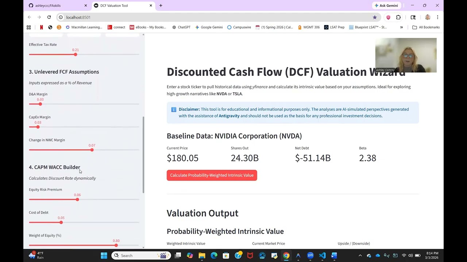Bookmark this page with the star icon
Screen dimensions: 467x262
click(375, 17)
